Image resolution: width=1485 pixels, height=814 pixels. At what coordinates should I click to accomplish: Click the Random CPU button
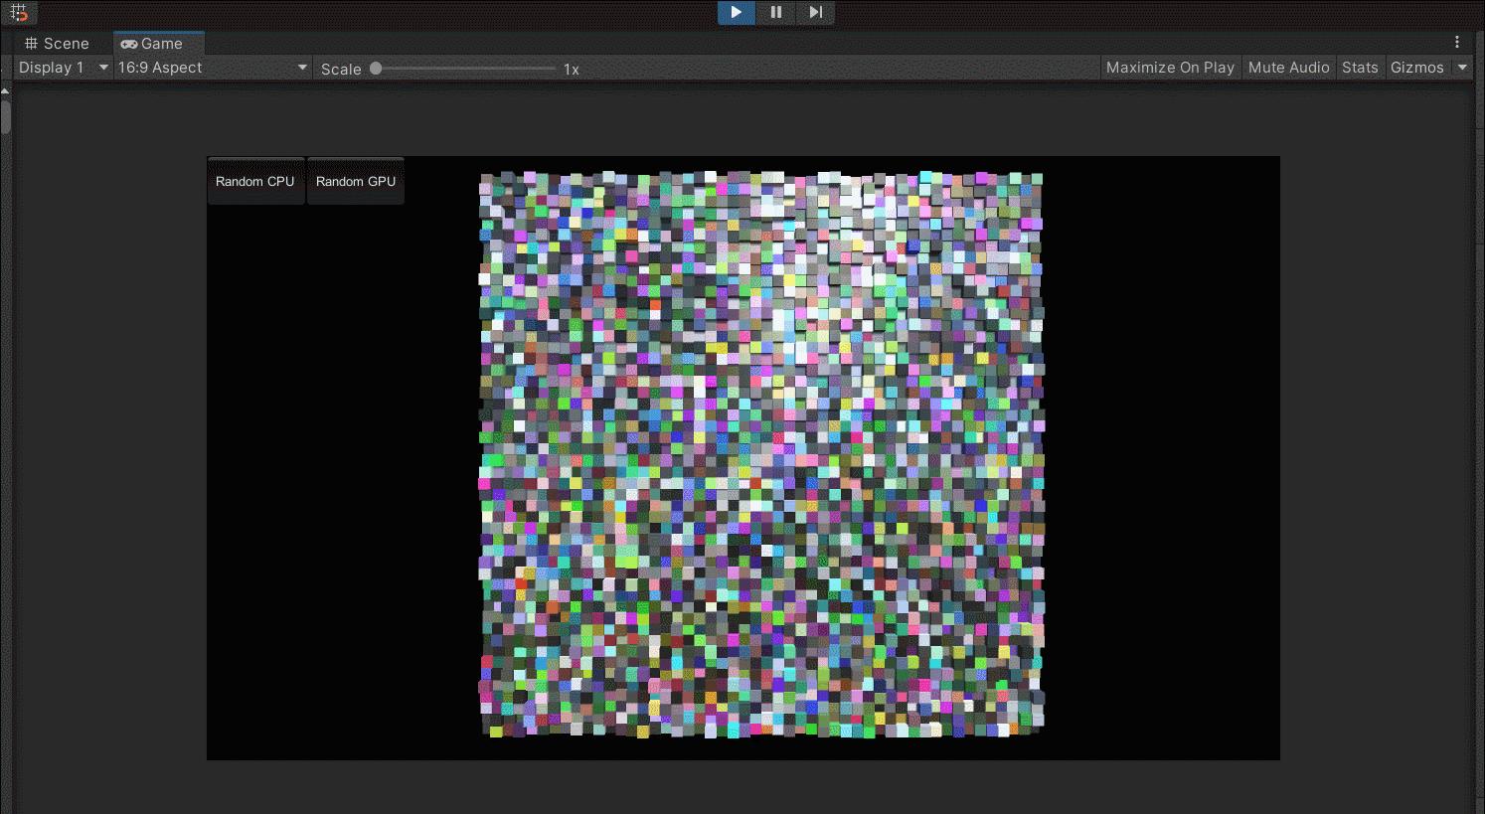coord(255,180)
